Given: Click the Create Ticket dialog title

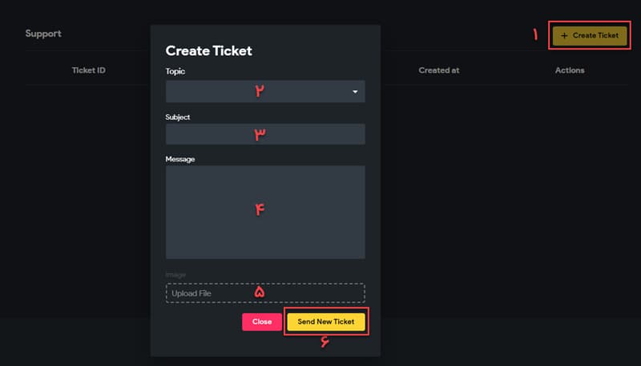Looking at the screenshot, I should click(208, 50).
